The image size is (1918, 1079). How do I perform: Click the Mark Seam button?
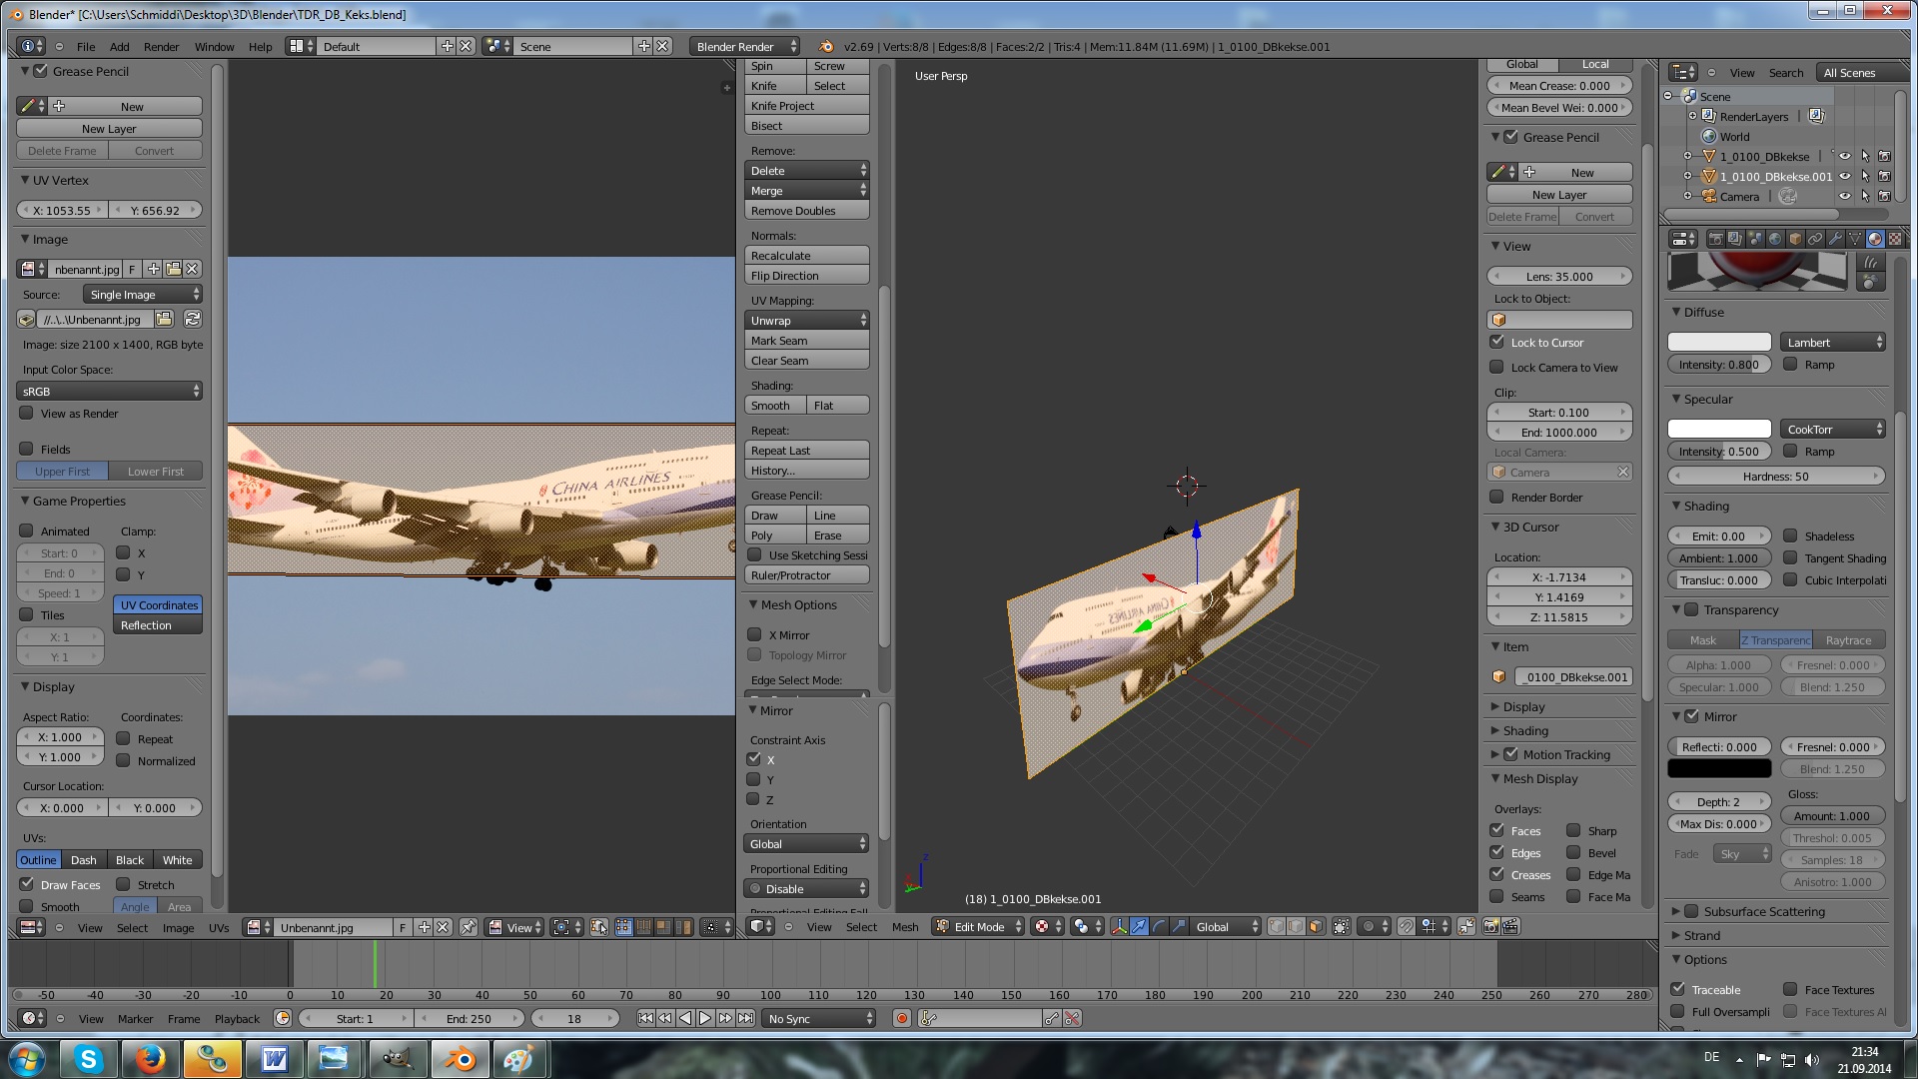click(x=806, y=341)
